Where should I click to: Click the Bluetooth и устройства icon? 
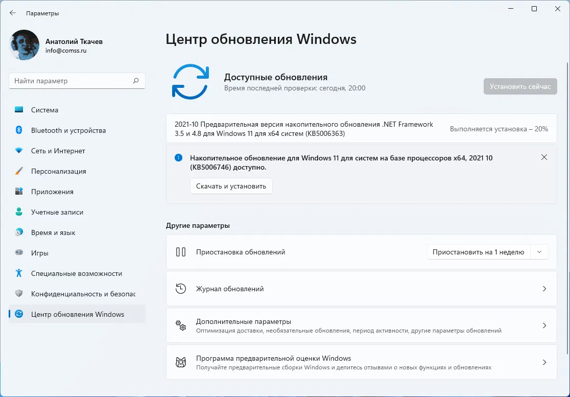[19, 130]
